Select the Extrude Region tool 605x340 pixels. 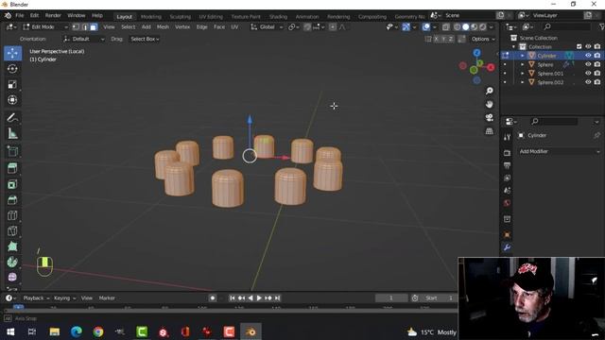tap(12, 168)
